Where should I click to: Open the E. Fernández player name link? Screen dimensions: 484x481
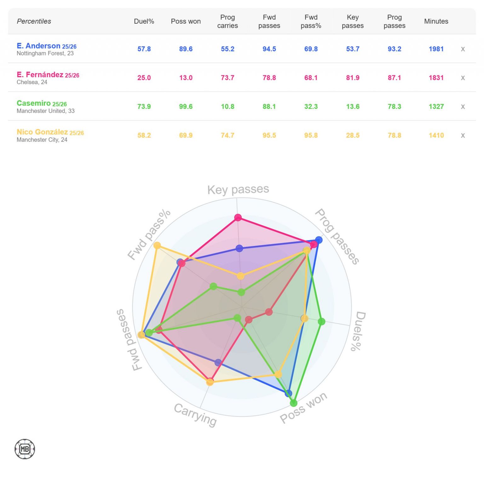coord(40,75)
